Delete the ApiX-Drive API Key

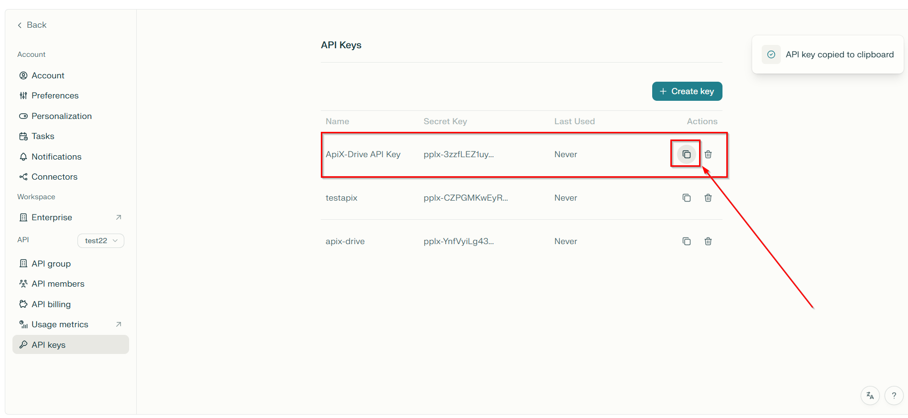[x=708, y=154]
